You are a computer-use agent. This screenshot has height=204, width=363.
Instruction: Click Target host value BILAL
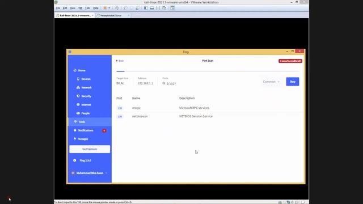(x=120, y=83)
